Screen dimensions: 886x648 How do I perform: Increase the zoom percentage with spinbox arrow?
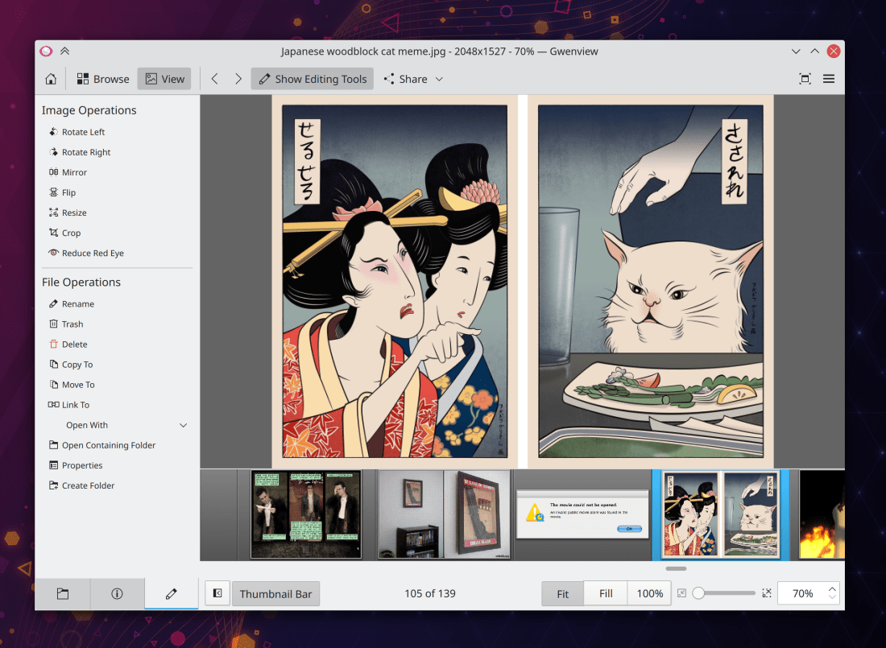tap(833, 588)
